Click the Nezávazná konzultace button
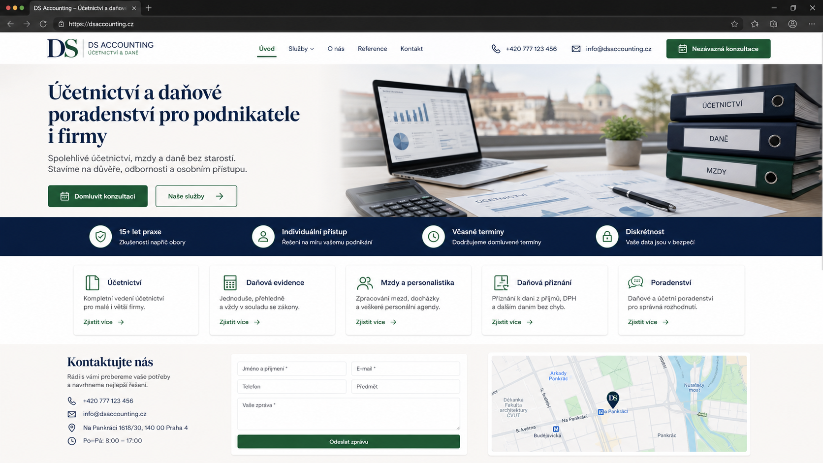Screen dimensions: 823x463 click(x=718, y=49)
